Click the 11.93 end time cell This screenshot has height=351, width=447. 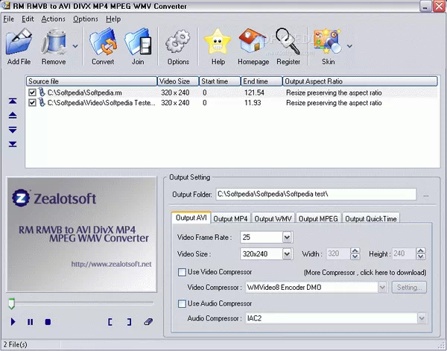[x=253, y=103]
